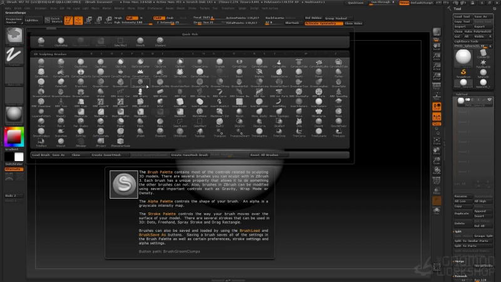Image resolution: width=501 pixels, height=282 pixels.
Task: Select the CurveLathe brush
Action: (x=279, y=63)
